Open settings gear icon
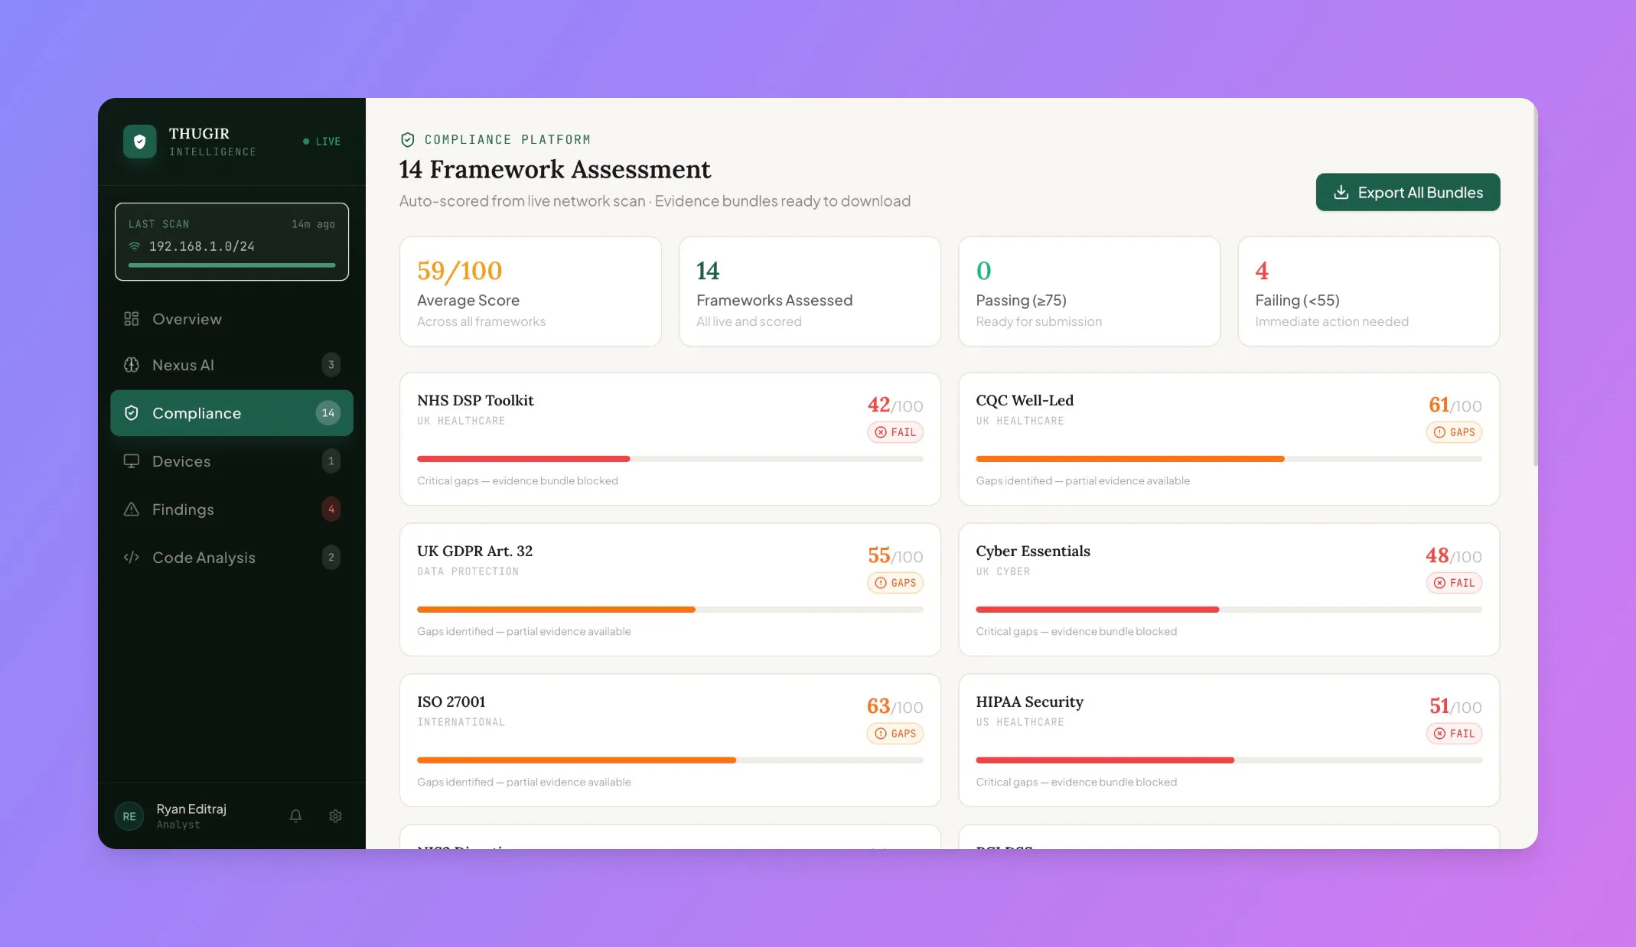1636x947 pixels. click(335, 816)
